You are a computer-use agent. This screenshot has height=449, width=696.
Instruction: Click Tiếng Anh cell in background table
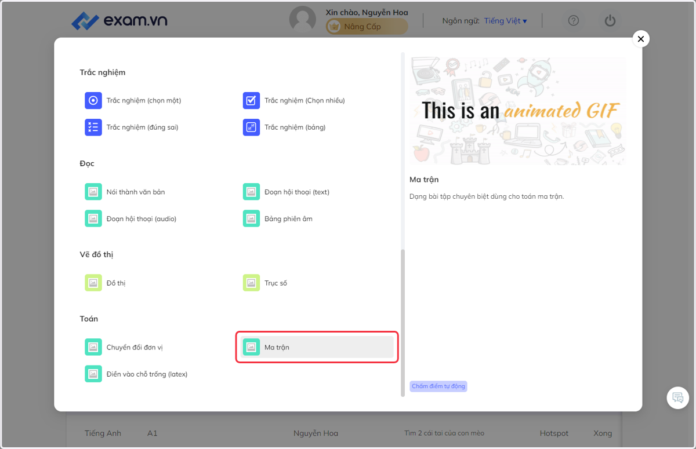coord(103,433)
